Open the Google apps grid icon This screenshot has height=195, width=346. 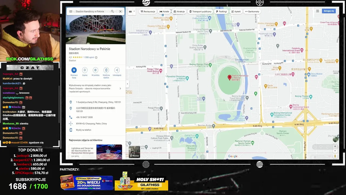click(x=317, y=11)
